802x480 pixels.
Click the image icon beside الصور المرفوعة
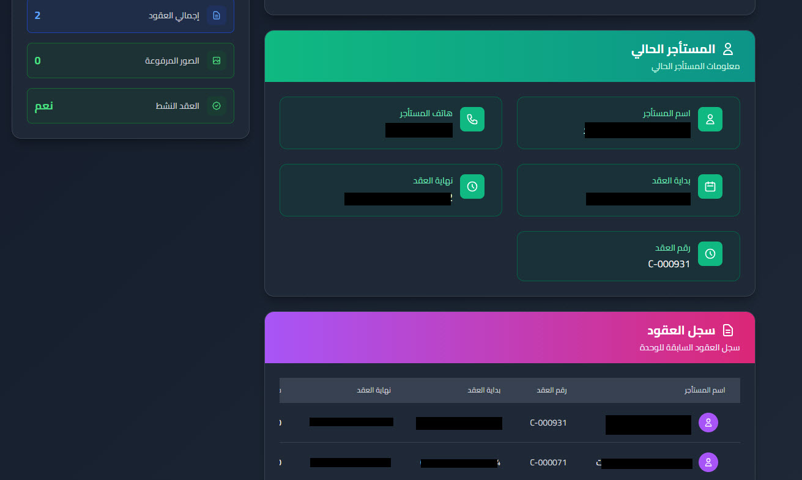[217, 61]
